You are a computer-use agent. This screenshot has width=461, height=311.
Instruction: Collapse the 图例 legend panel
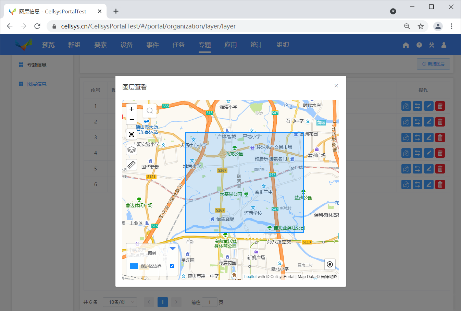[x=173, y=249]
